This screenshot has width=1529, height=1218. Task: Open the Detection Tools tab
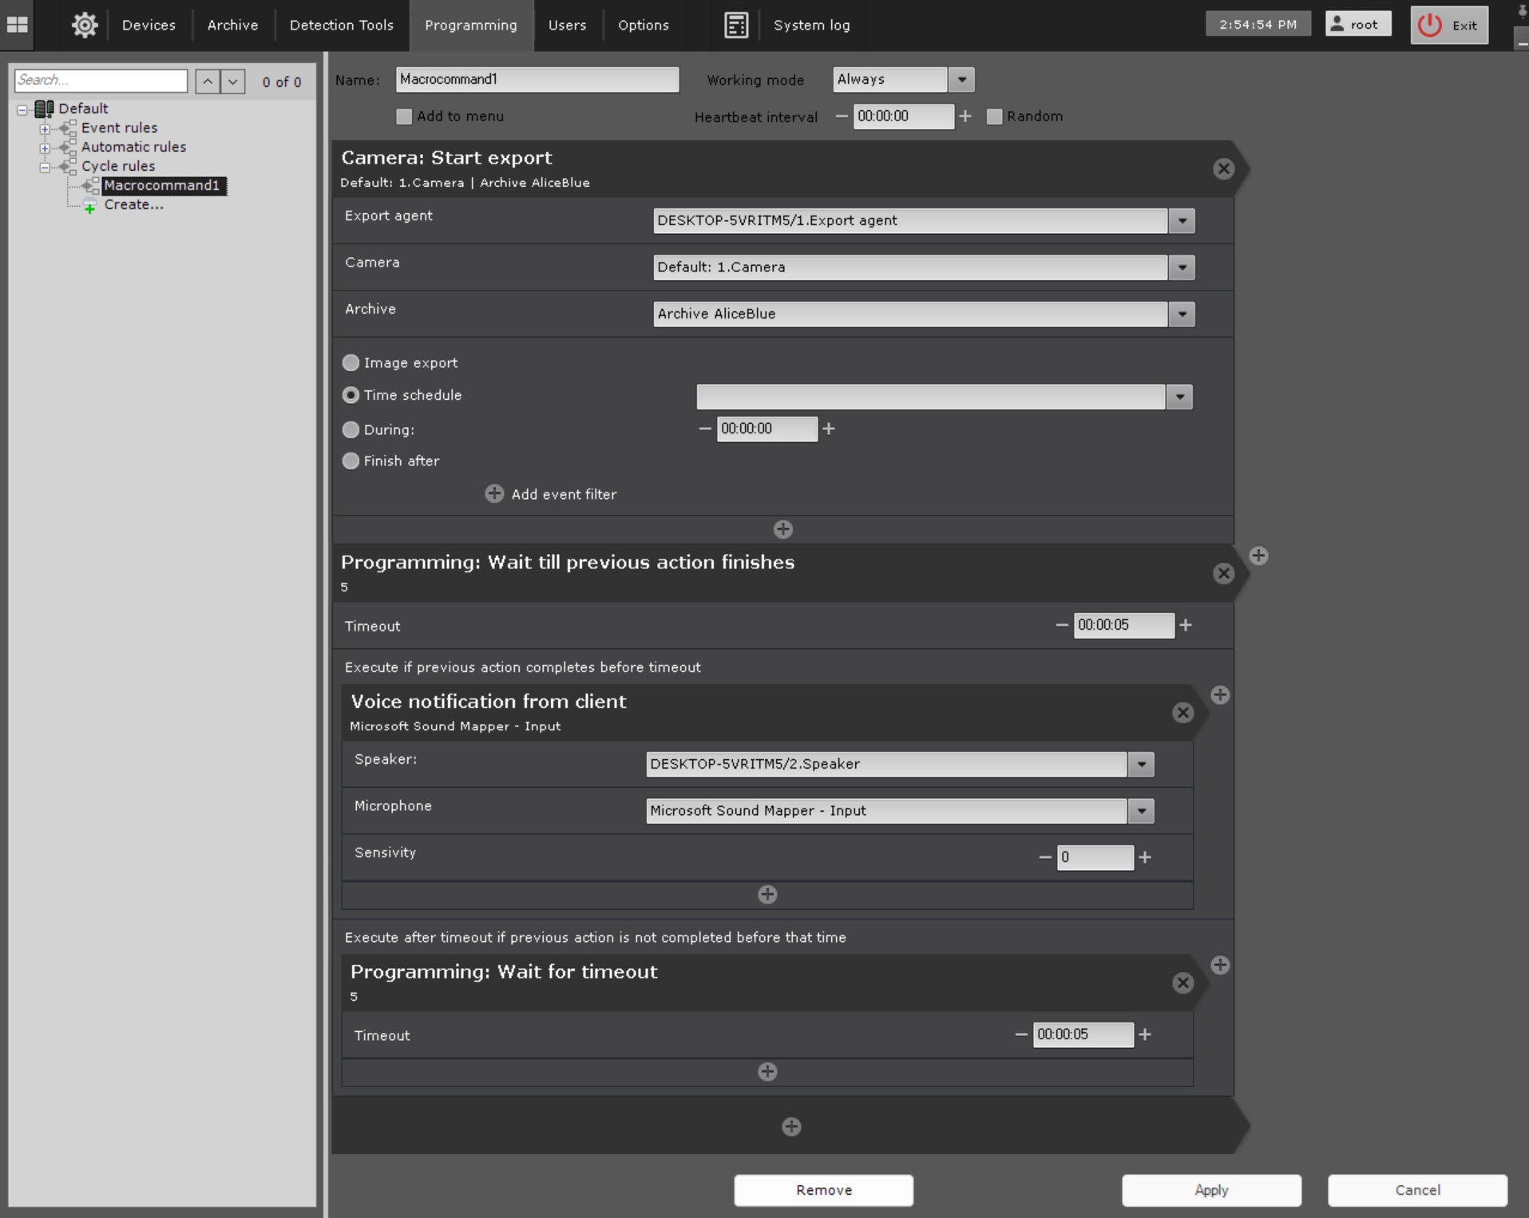tap(342, 25)
